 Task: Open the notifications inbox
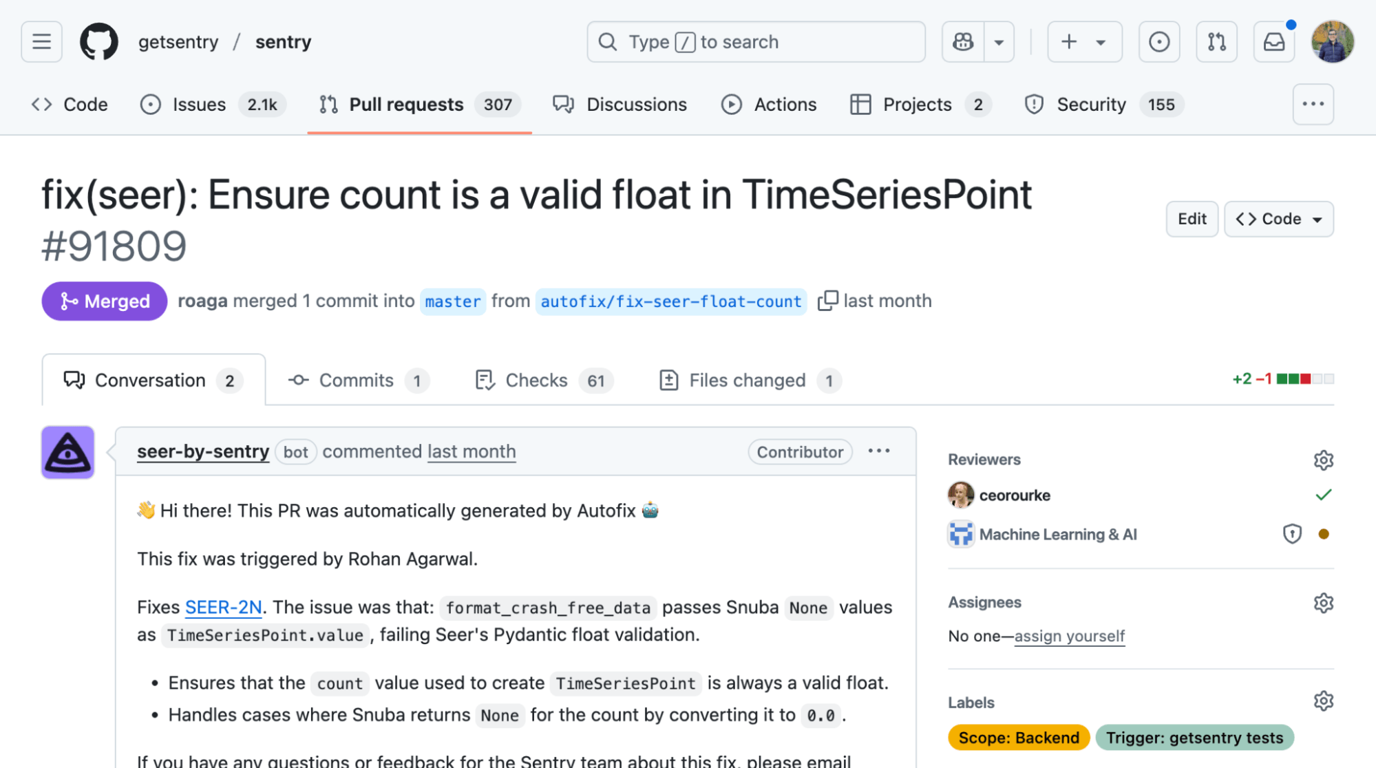1273,41
